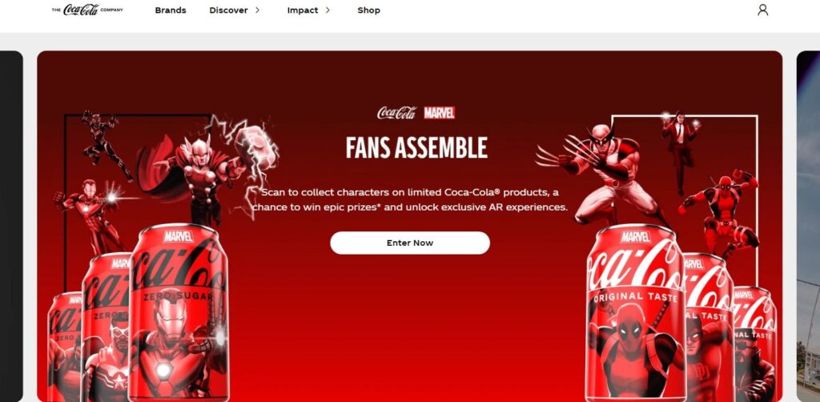Click The Coca-Cola Company logo
Viewport: 820px width, 402px height.
pos(87,10)
